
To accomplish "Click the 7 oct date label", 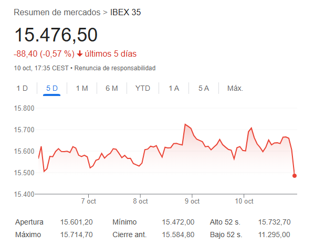I will [x=88, y=201].
